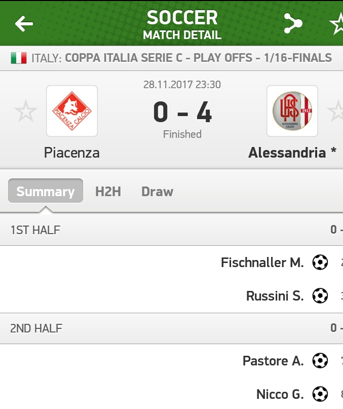Tap the favorite star in the header
The image size is (343, 409).
click(x=336, y=23)
